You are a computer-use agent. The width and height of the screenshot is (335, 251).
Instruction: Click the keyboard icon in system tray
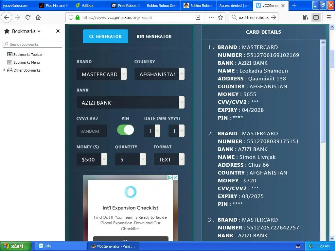pyautogui.click(x=298, y=246)
